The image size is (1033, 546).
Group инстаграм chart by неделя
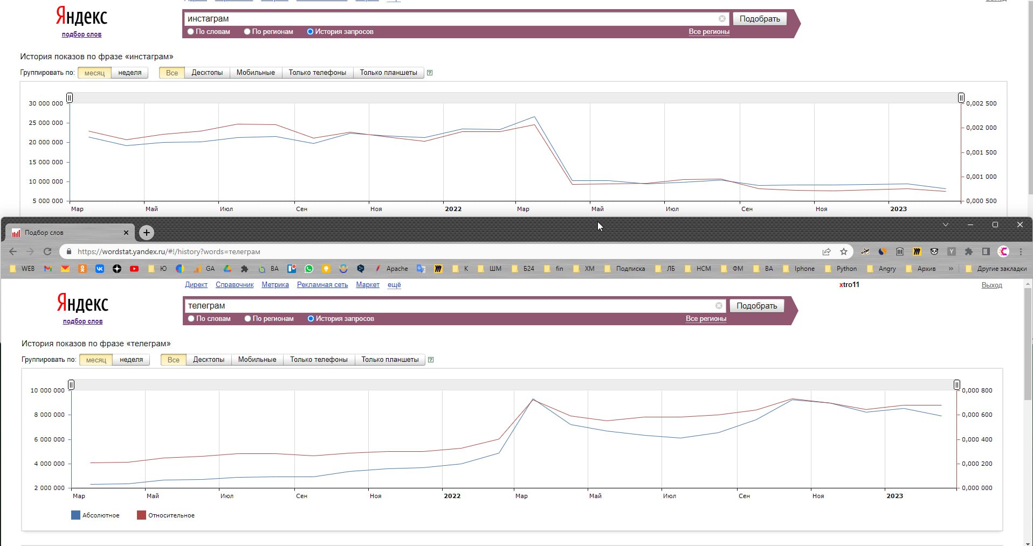click(130, 73)
